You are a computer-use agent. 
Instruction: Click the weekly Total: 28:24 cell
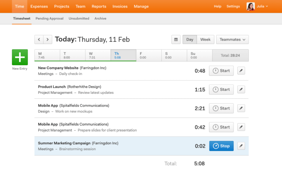coord(230,55)
